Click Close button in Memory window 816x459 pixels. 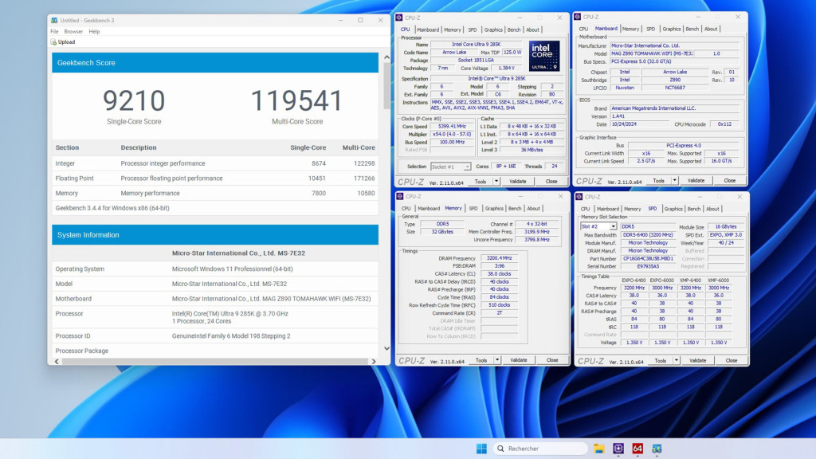[x=552, y=360]
